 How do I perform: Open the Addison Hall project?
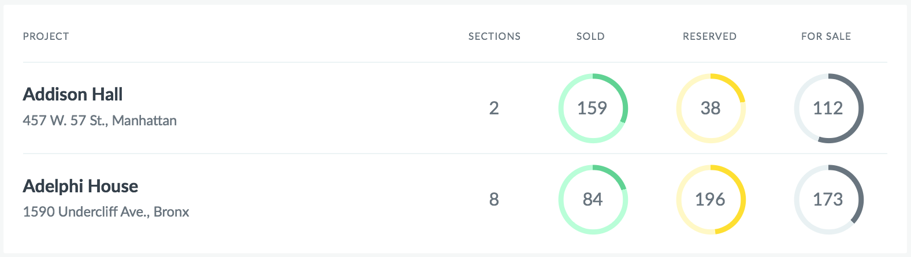[x=73, y=94]
